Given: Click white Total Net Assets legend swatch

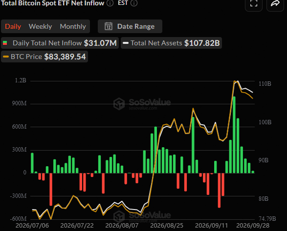Looking at the screenshot, I should 126,43.
